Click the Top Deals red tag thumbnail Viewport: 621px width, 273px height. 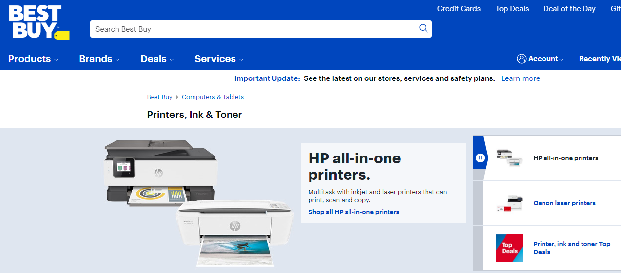coord(509,248)
